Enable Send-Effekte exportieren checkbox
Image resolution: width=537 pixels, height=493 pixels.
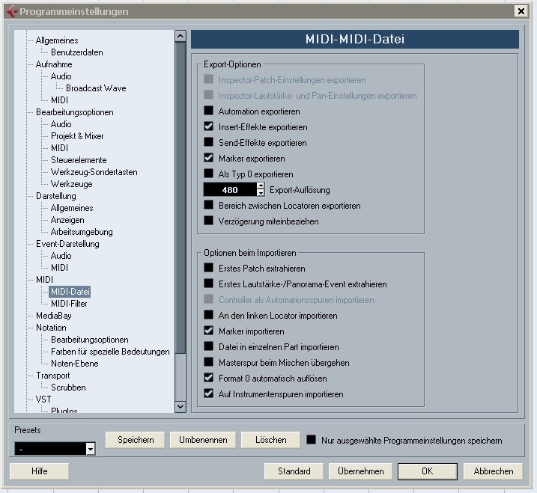208,142
